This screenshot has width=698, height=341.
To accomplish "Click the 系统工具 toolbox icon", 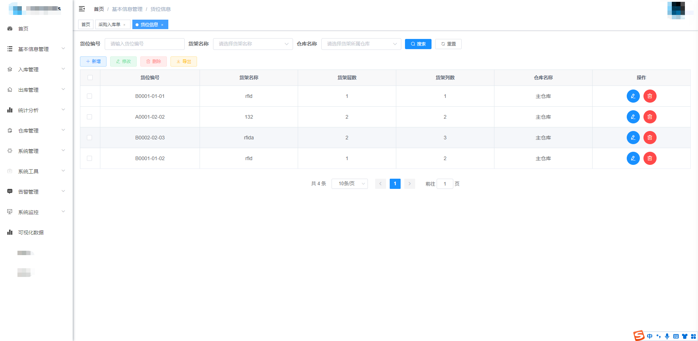I will 10,171.
